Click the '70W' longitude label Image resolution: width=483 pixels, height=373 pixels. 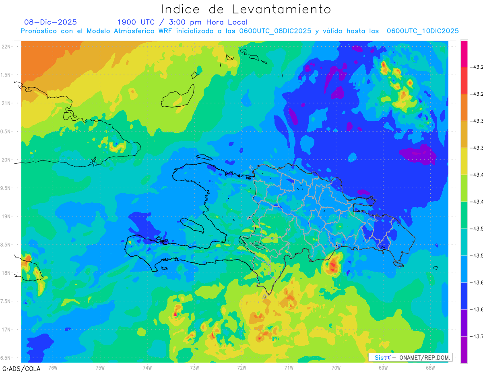click(x=336, y=367)
